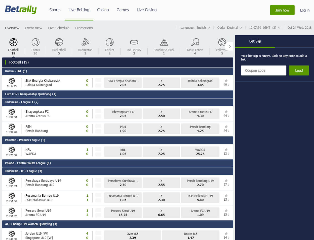Bet on Arema FC U19 at 1.09
The height and width of the screenshot is (240, 314).
(x=200, y=213)
